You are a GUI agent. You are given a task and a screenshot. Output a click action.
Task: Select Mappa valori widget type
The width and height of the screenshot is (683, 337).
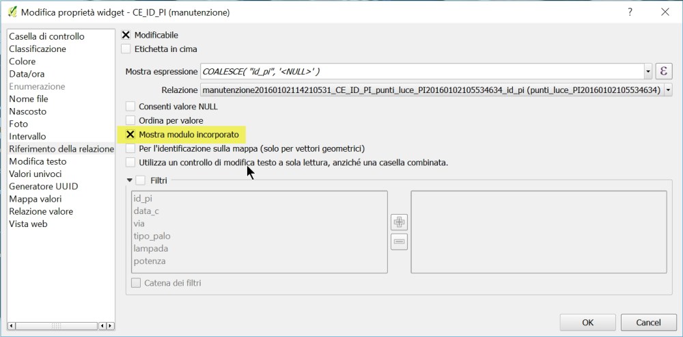tap(36, 199)
